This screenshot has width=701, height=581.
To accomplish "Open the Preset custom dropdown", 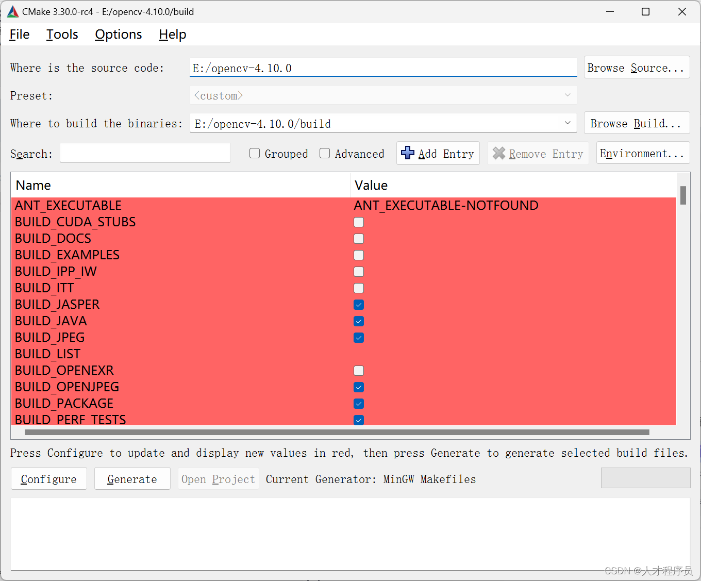I will [x=383, y=95].
